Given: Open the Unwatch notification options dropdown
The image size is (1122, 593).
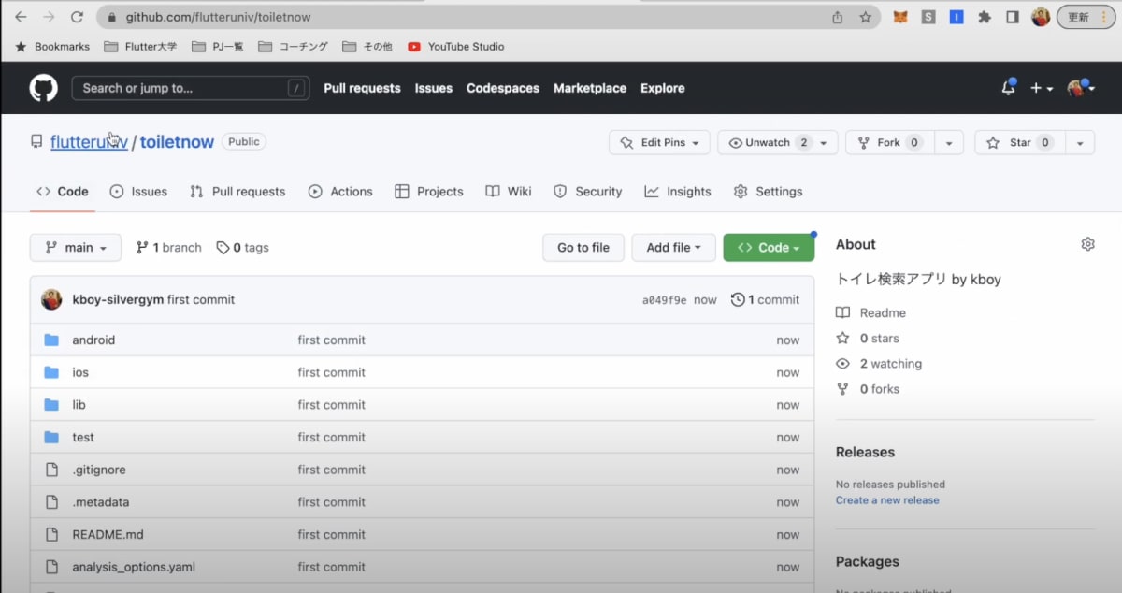Looking at the screenshot, I should point(778,142).
